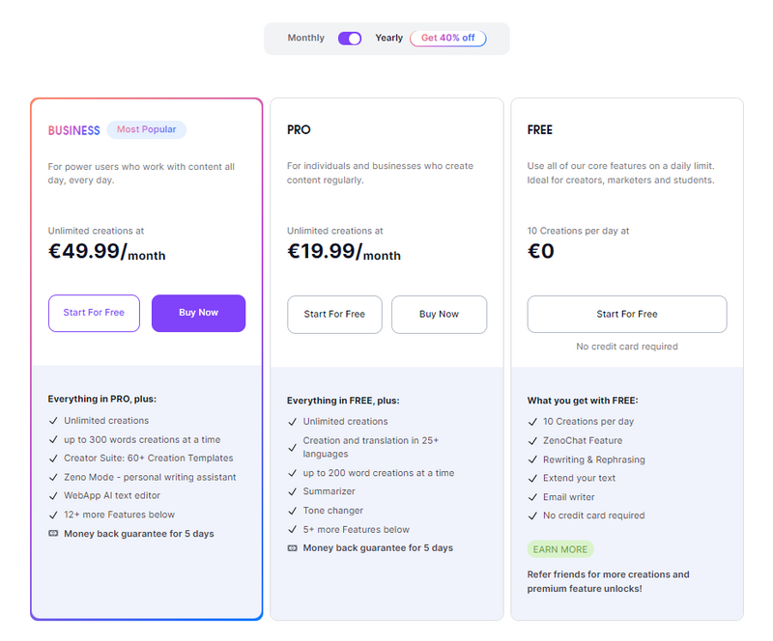Click checkmark beside Tone changer
The width and height of the screenshot is (773, 641).
click(x=293, y=511)
